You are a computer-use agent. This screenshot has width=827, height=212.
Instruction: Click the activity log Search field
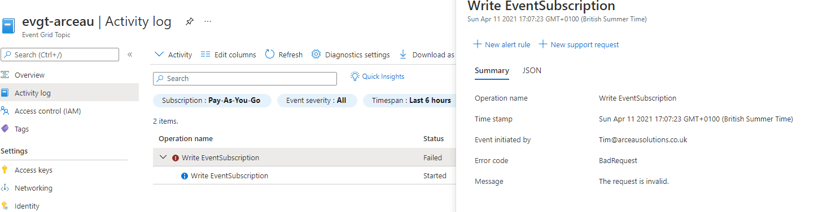point(245,79)
